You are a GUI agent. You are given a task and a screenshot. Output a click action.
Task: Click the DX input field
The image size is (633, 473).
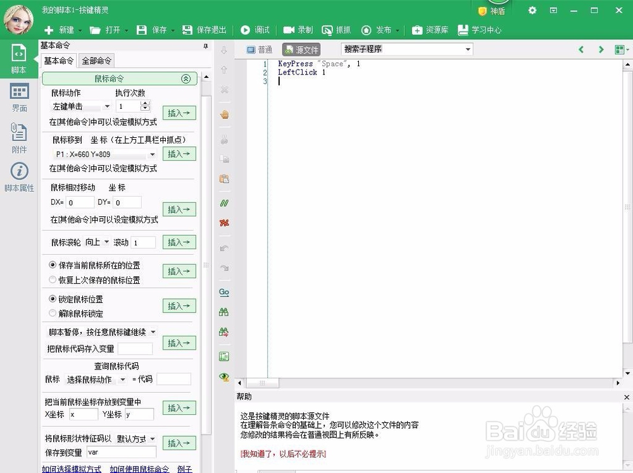click(x=80, y=202)
